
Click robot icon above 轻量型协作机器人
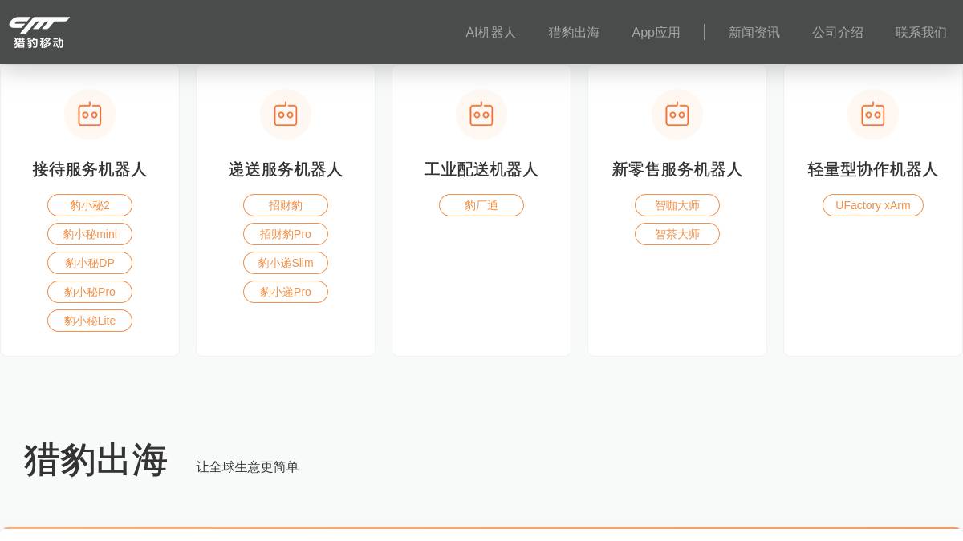point(873,115)
